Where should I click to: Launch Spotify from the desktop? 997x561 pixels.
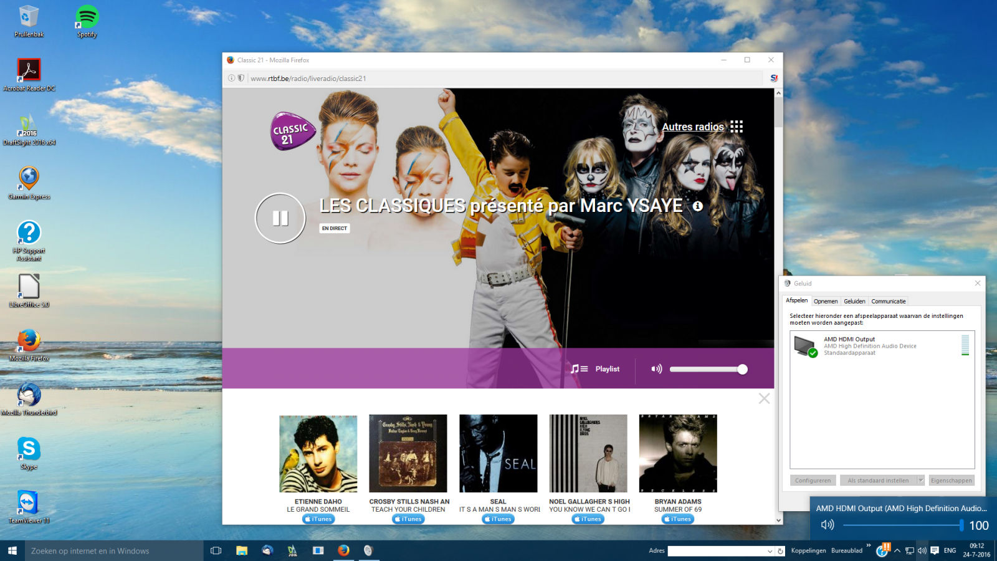coord(87,21)
